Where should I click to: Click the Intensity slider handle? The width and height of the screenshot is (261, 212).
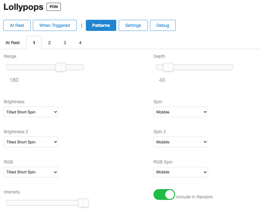[x=83, y=203]
